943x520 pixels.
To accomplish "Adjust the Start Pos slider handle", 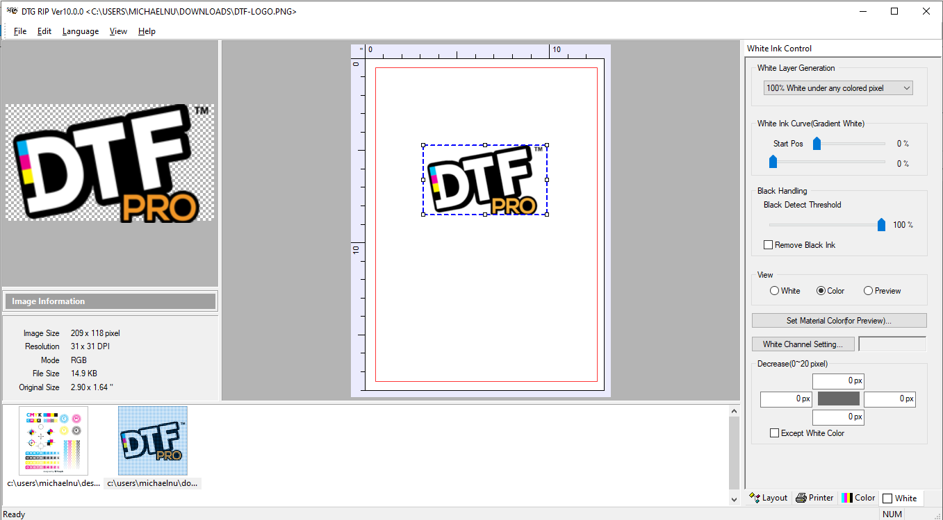I will coord(817,144).
